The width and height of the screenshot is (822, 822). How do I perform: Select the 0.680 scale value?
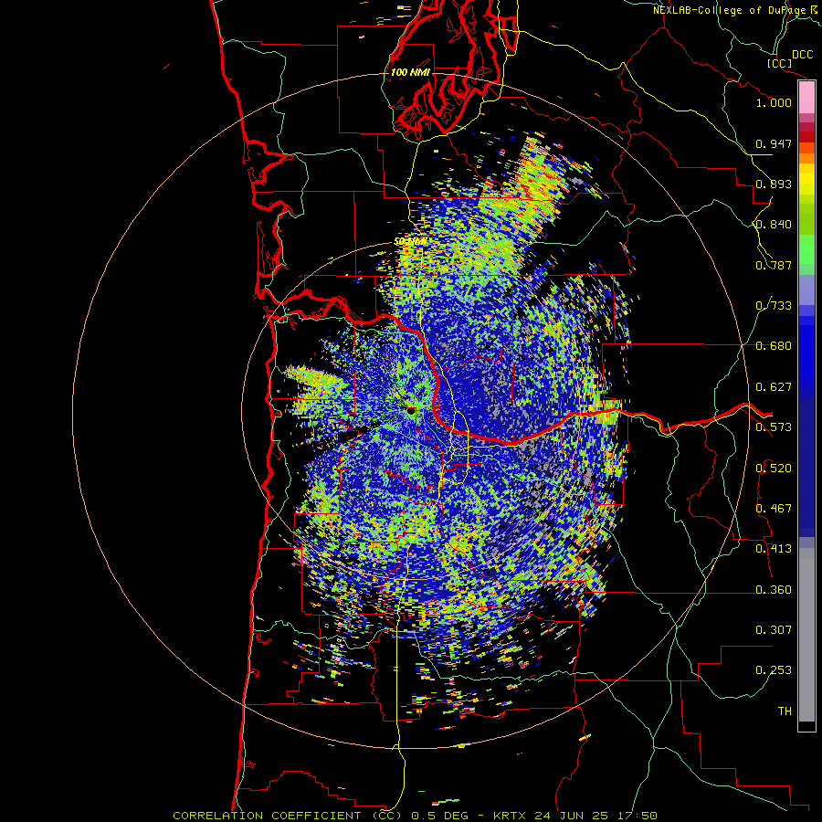click(774, 346)
